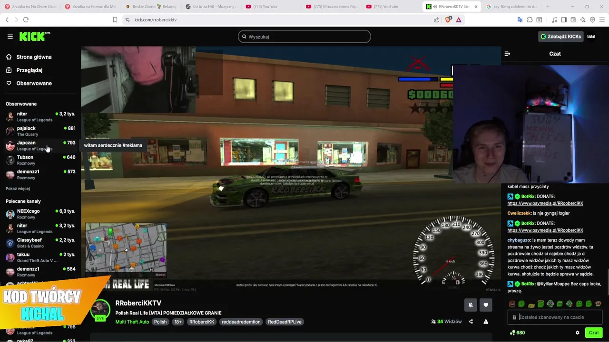The image size is (609, 342).
Task: Open Brave Shields icon
Action: pos(448,19)
